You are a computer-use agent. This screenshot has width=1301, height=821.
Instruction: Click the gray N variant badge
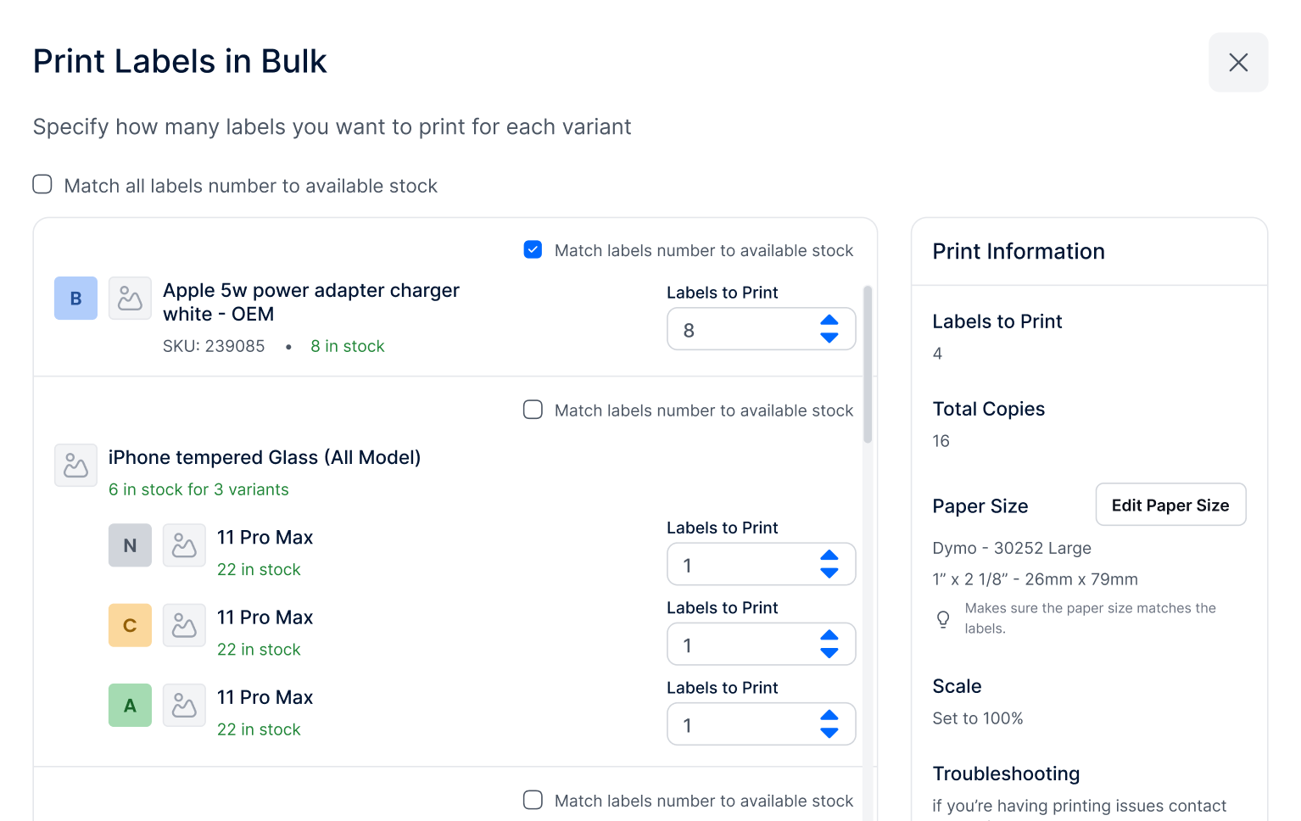pos(130,545)
